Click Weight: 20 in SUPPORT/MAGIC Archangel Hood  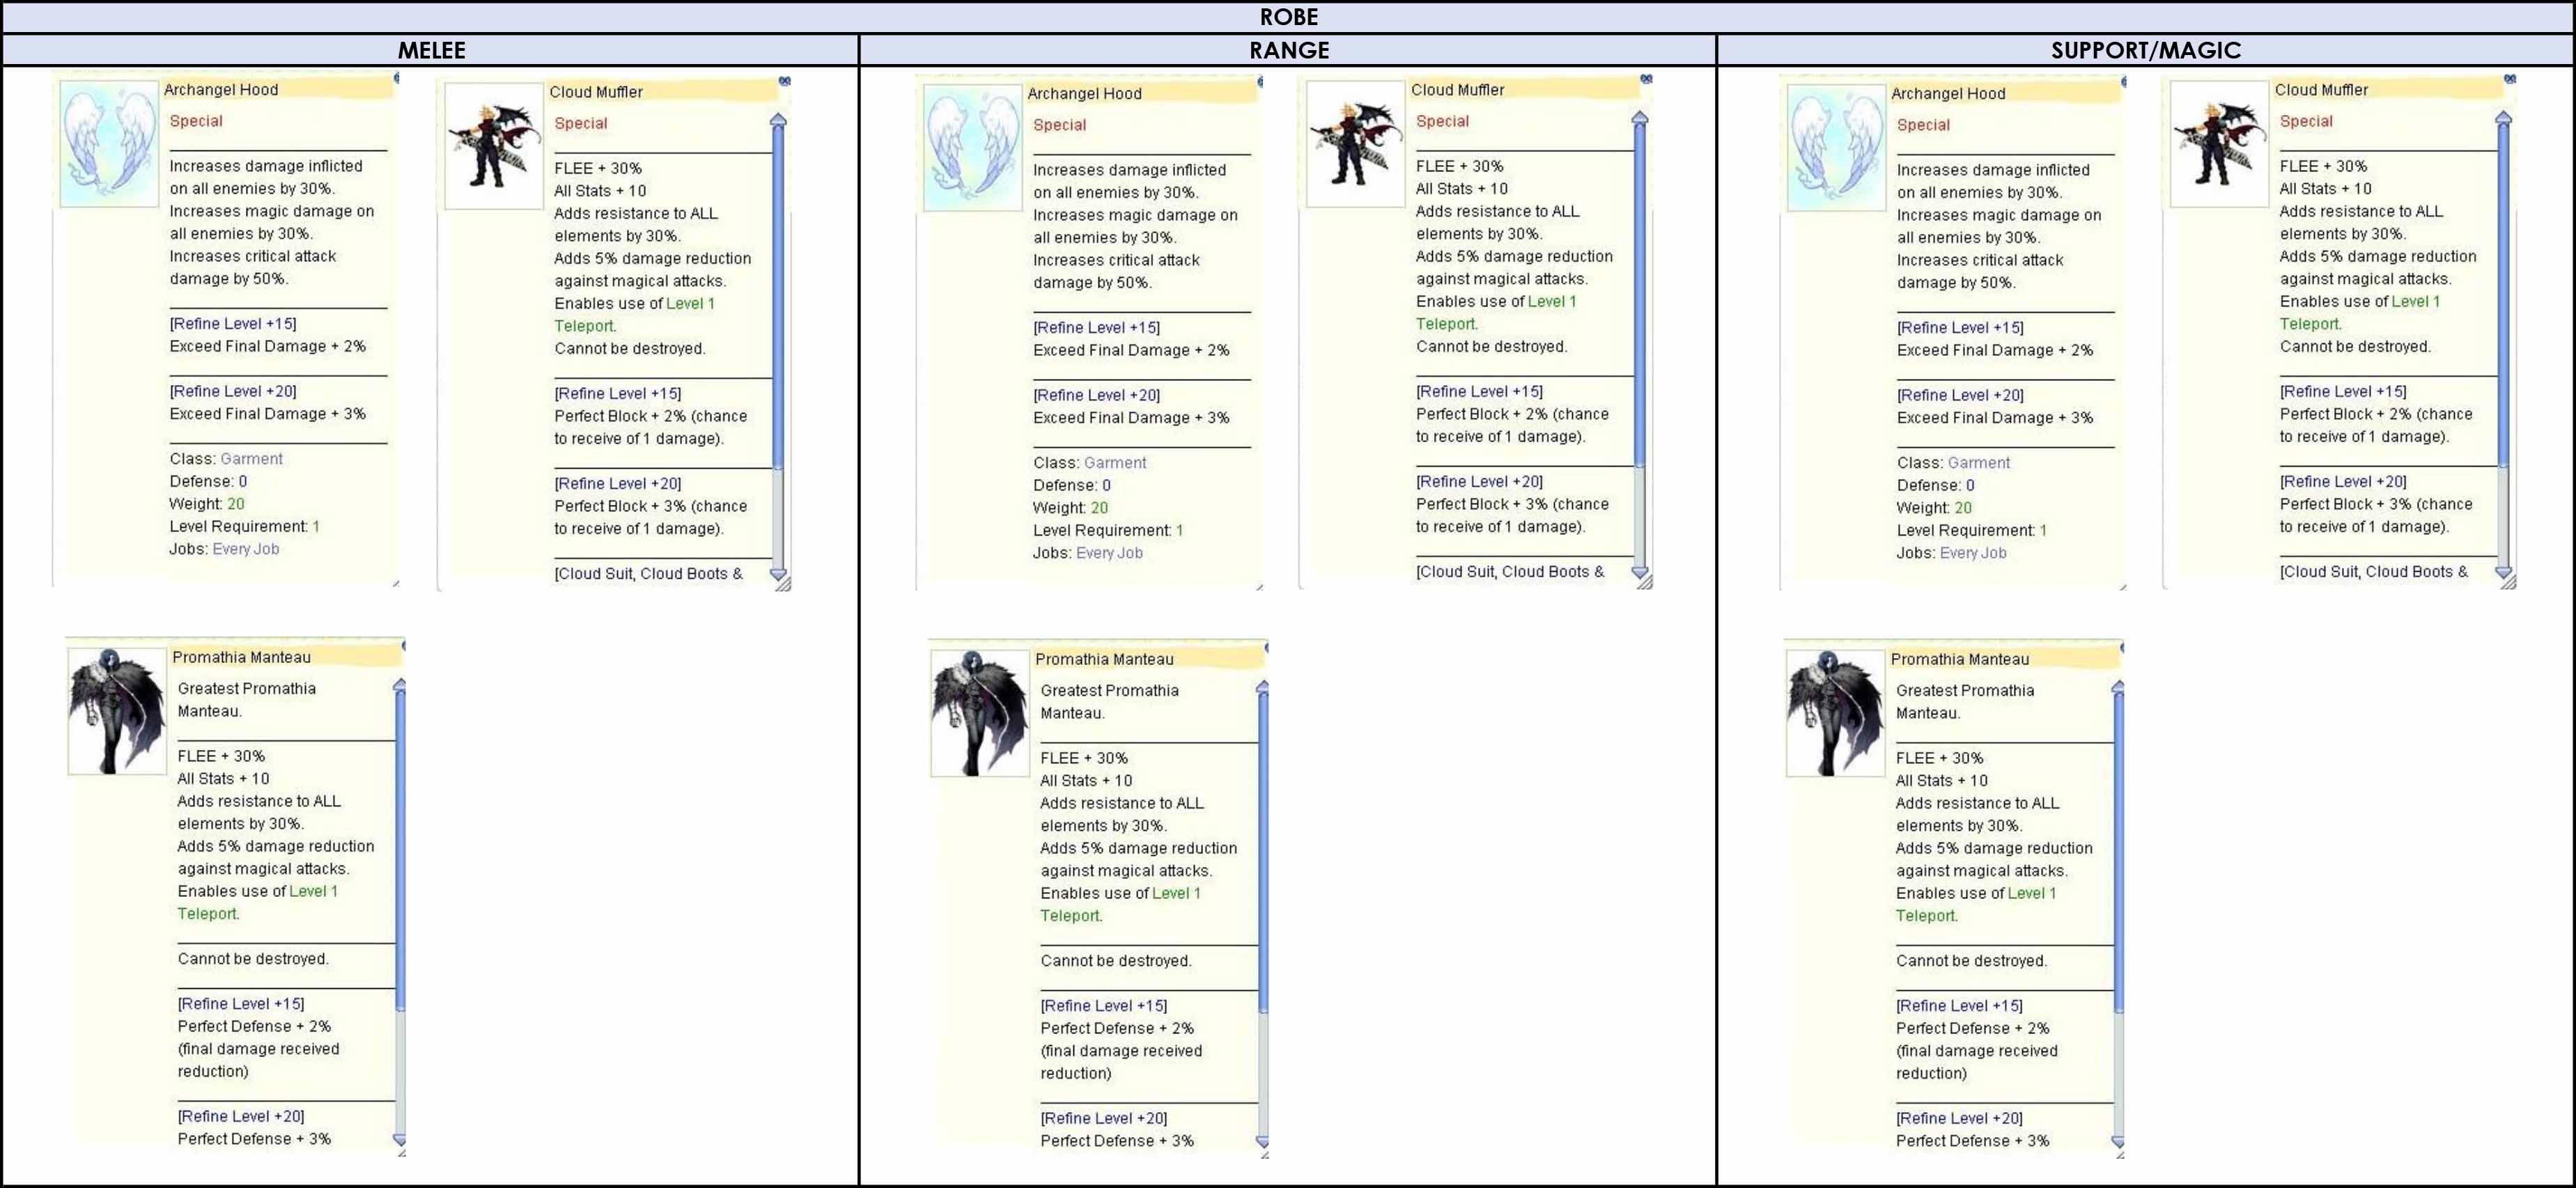(1934, 508)
